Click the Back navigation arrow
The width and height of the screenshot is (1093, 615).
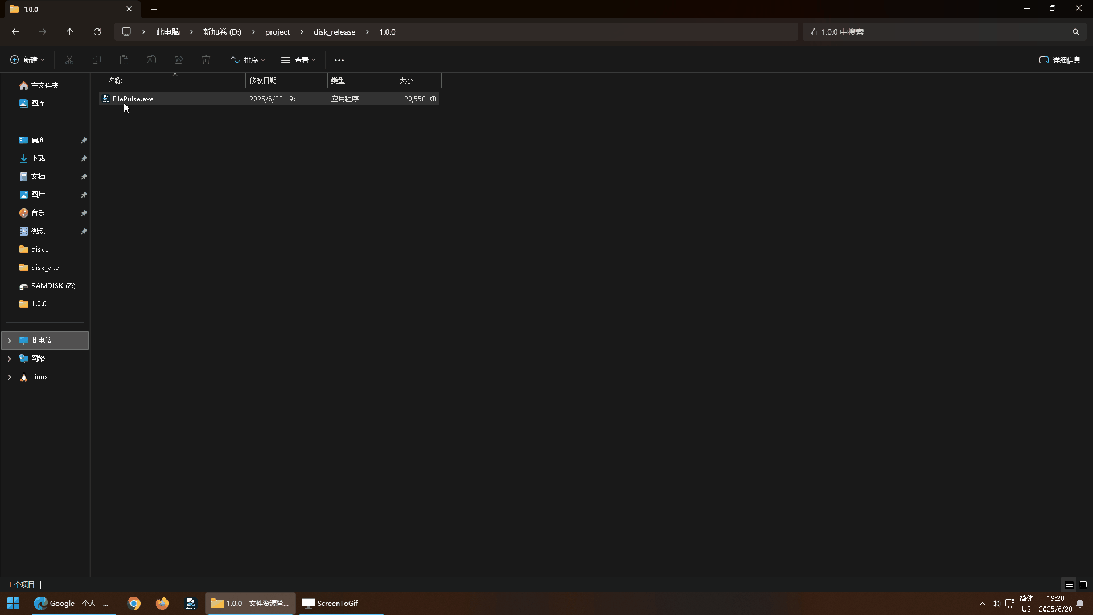tap(15, 32)
